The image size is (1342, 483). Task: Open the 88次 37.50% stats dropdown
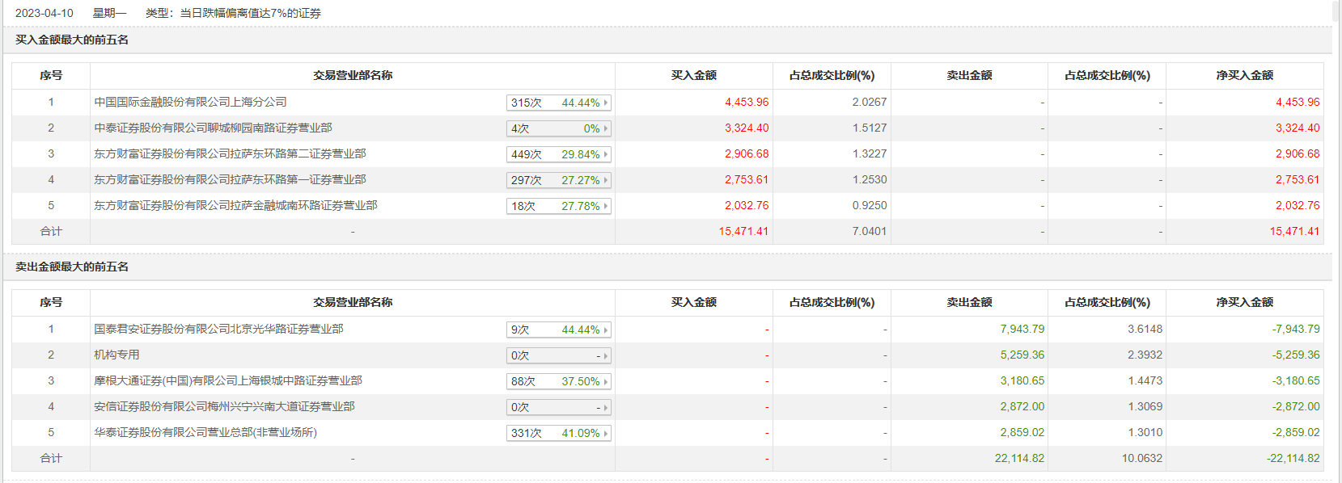tap(558, 381)
